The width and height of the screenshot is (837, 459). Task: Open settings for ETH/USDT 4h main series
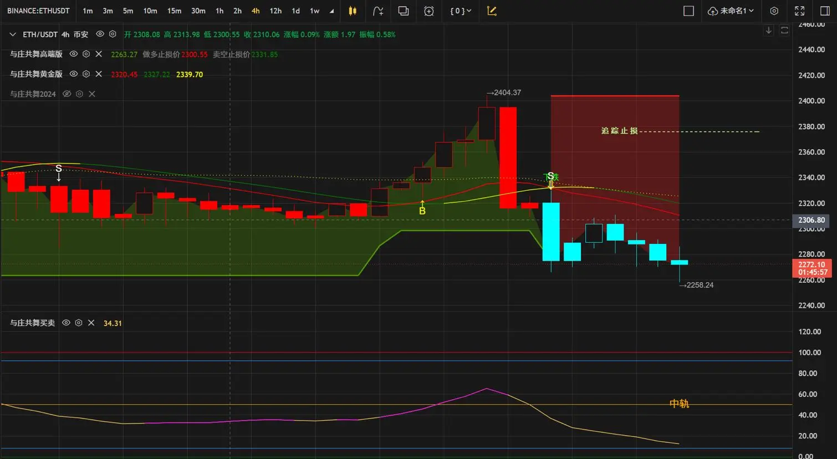(113, 34)
